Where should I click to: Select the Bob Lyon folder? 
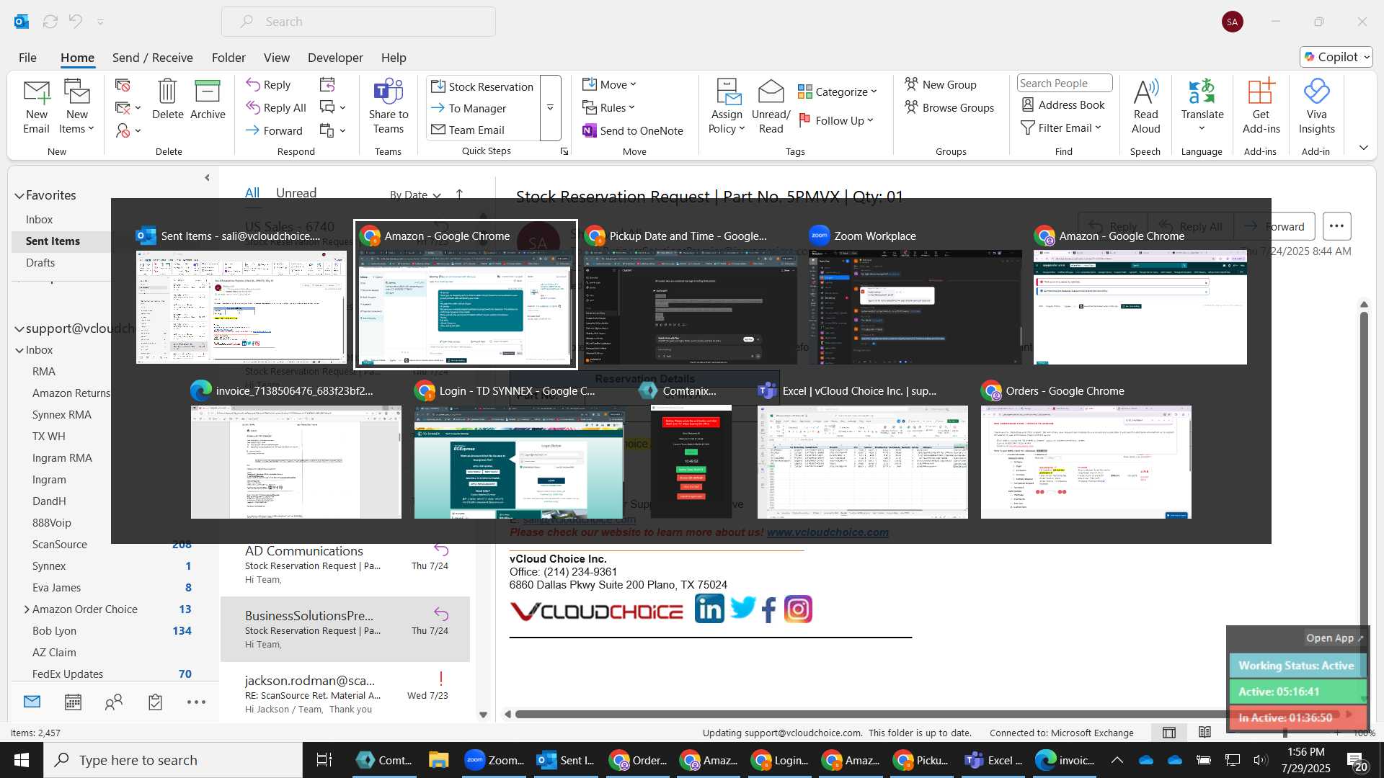click(x=54, y=631)
